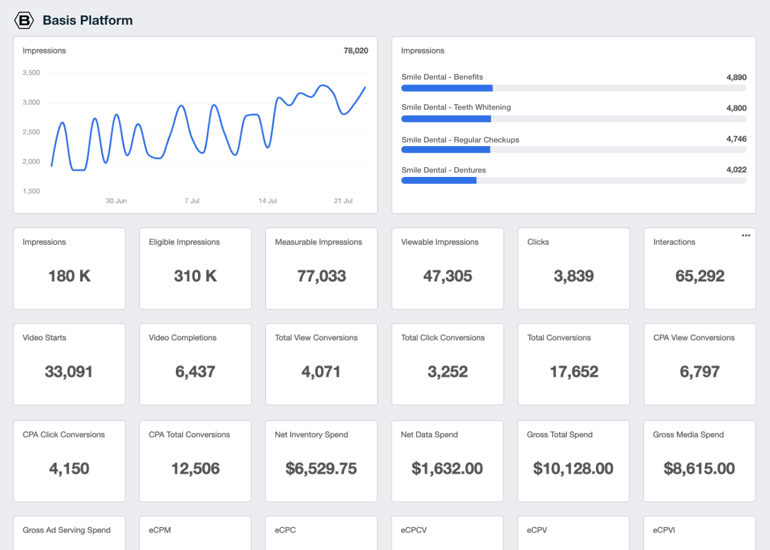The height and width of the screenshot is (550, 770).
Task: Click the Measurable Impressions value 77,033
Action: (x=321, y=276)
